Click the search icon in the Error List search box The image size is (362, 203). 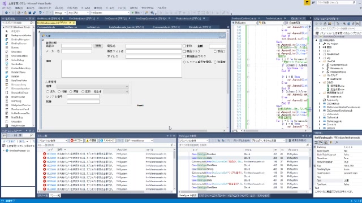172,145
